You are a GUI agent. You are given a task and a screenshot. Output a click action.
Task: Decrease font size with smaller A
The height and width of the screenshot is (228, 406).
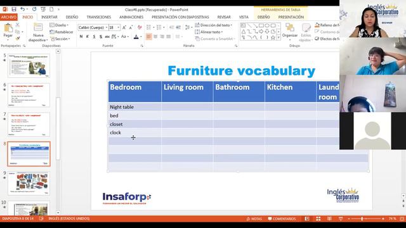click(131, 27)
